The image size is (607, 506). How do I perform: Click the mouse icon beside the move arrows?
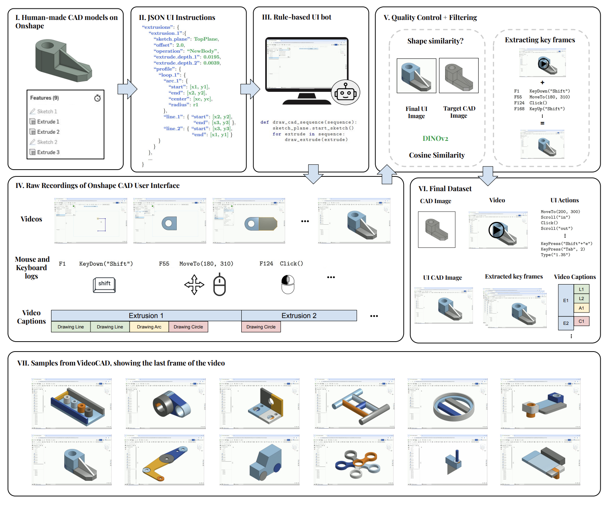219,285
